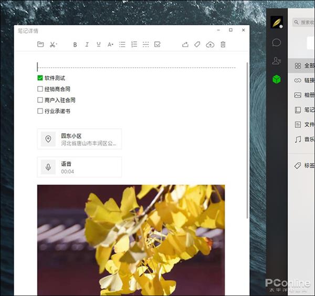Delete the note with trash icon
The width and height of the screenshot is (315, 296).
click(223, 45)
